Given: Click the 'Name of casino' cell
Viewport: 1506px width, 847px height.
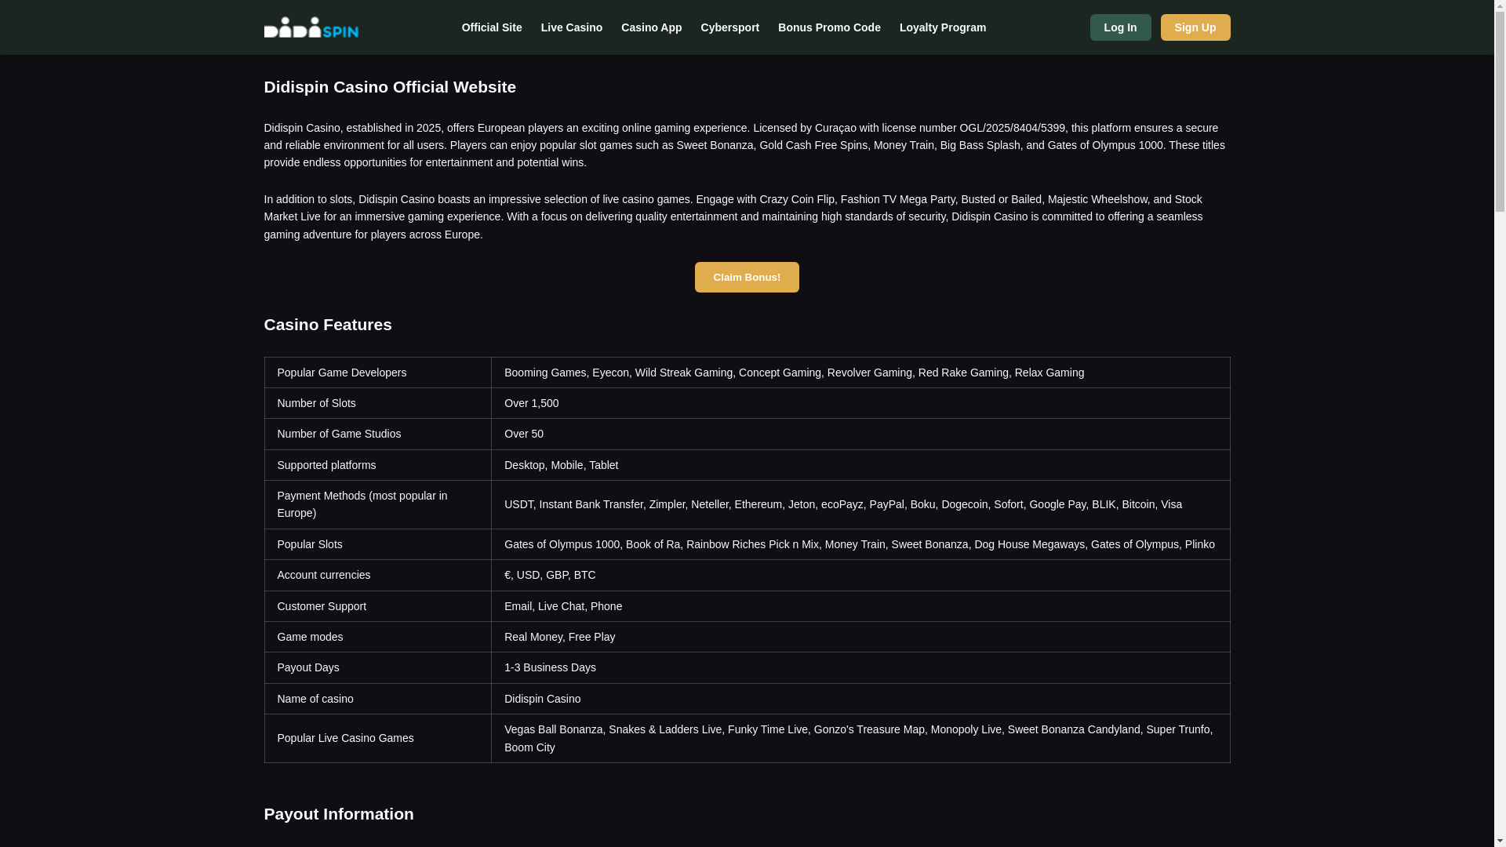Looking at the screenshot, I should click(378, 699).
